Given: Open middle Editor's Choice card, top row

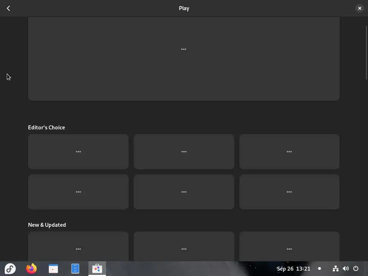Looking at the screenshot, I should click(x=184, y=152).
